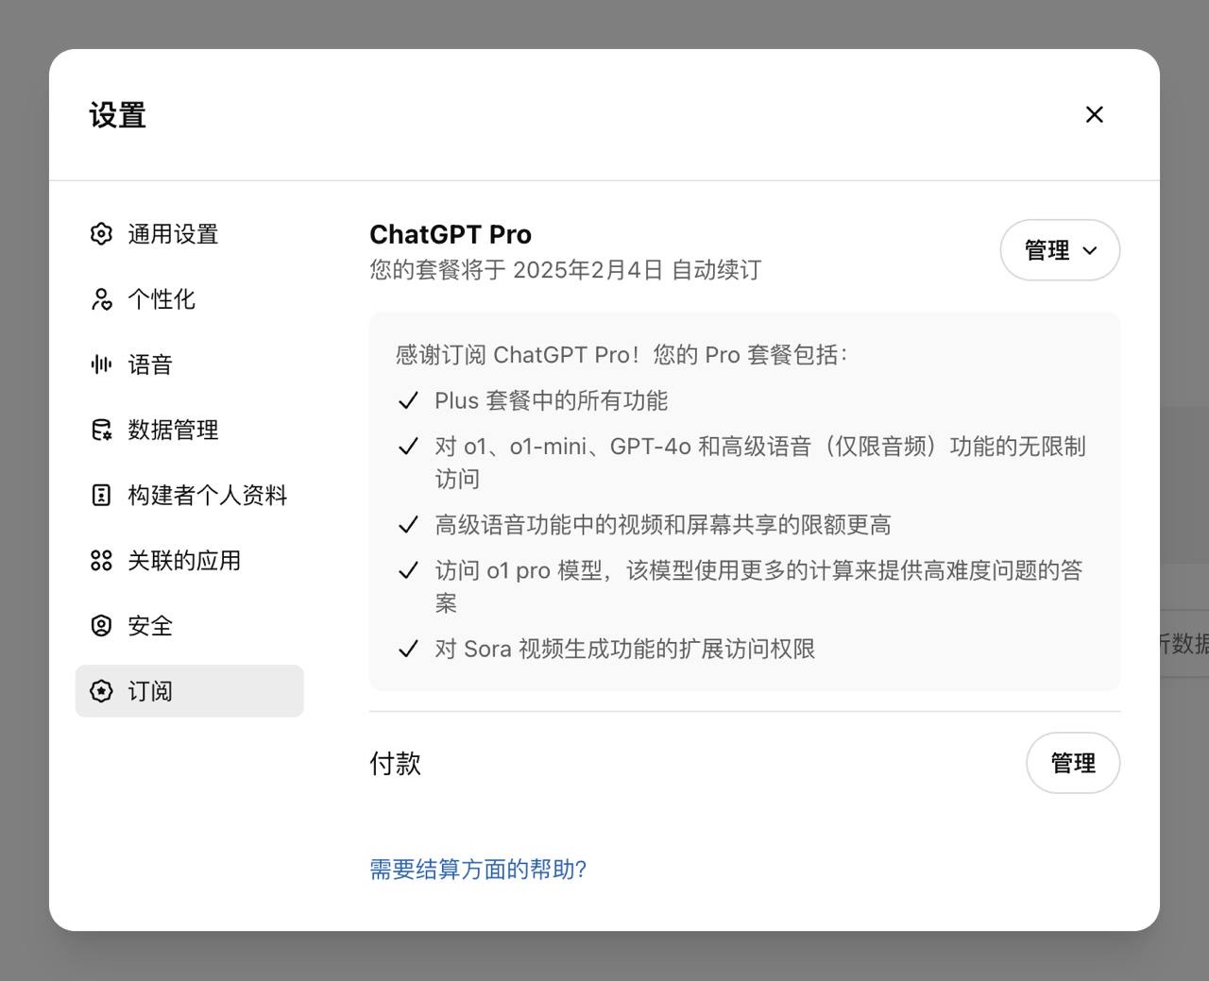
Task: Open the 构建者个人资料 tab label
Action: coord(208,495)
